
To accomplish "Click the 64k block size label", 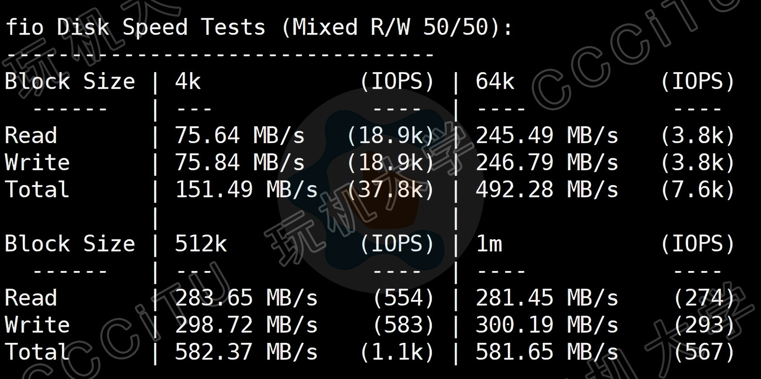I will pos(495,81).
